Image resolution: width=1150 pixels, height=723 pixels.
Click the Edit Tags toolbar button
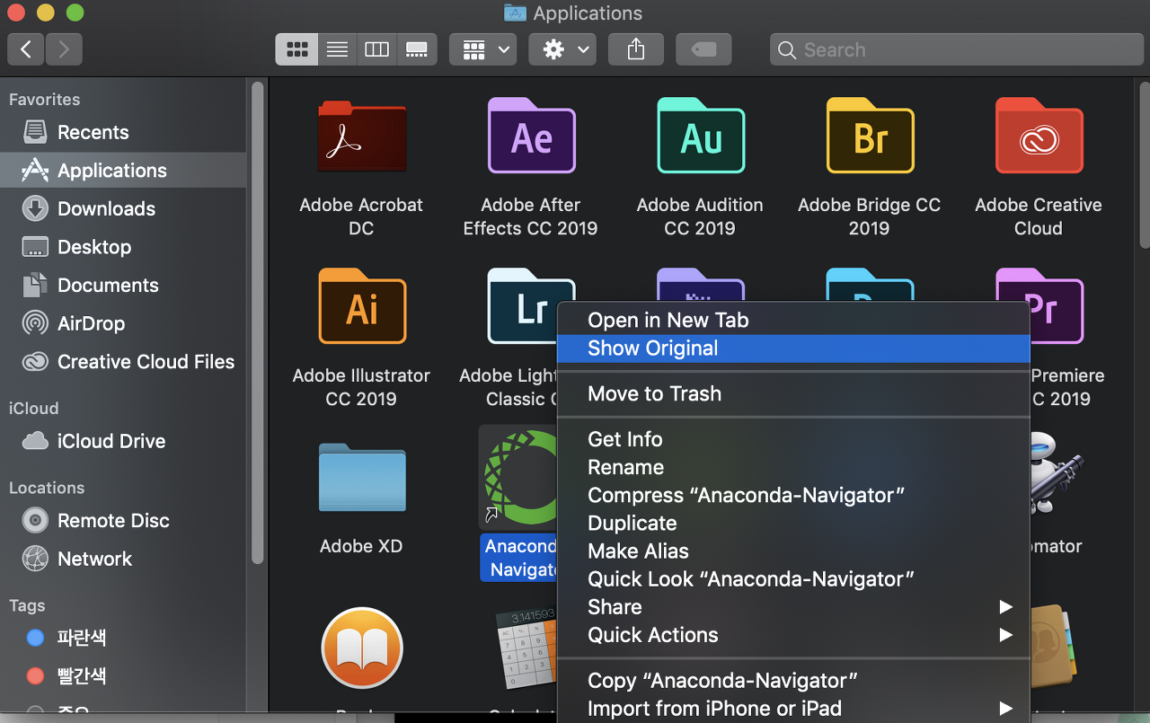click(x=703, y=49)
